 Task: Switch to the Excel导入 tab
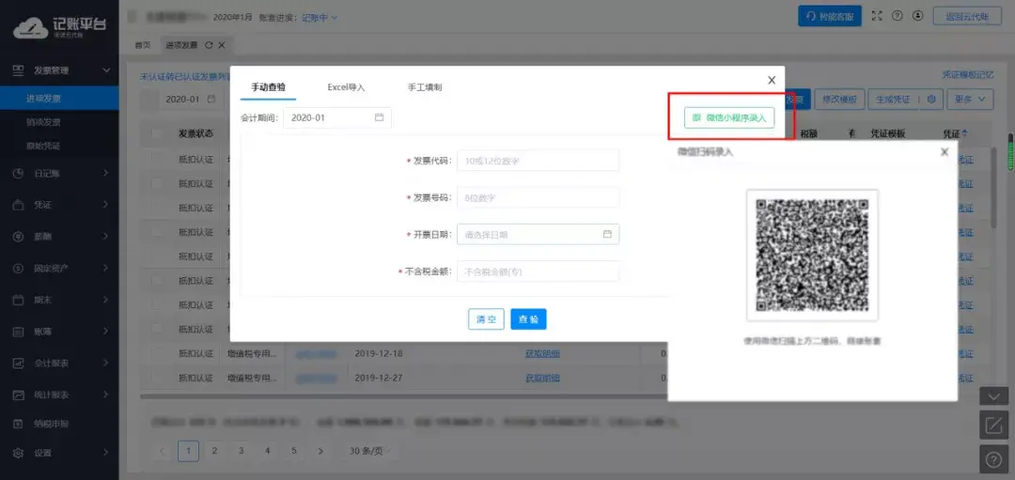coord(346,86)
